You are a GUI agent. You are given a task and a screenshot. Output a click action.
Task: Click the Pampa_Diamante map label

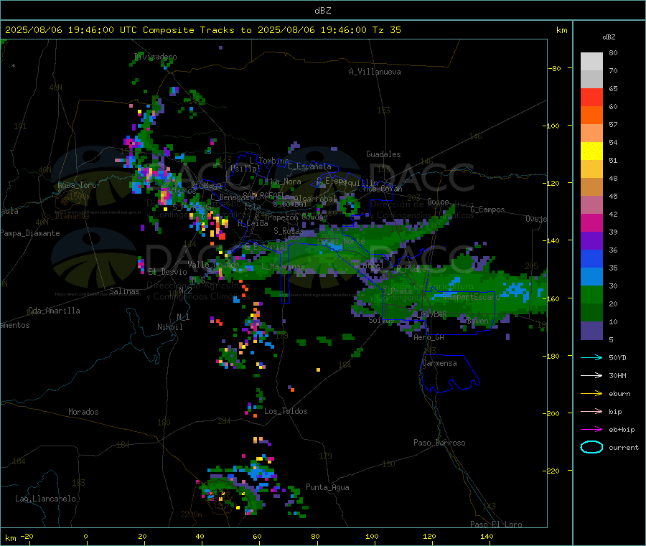coord(30,233)
